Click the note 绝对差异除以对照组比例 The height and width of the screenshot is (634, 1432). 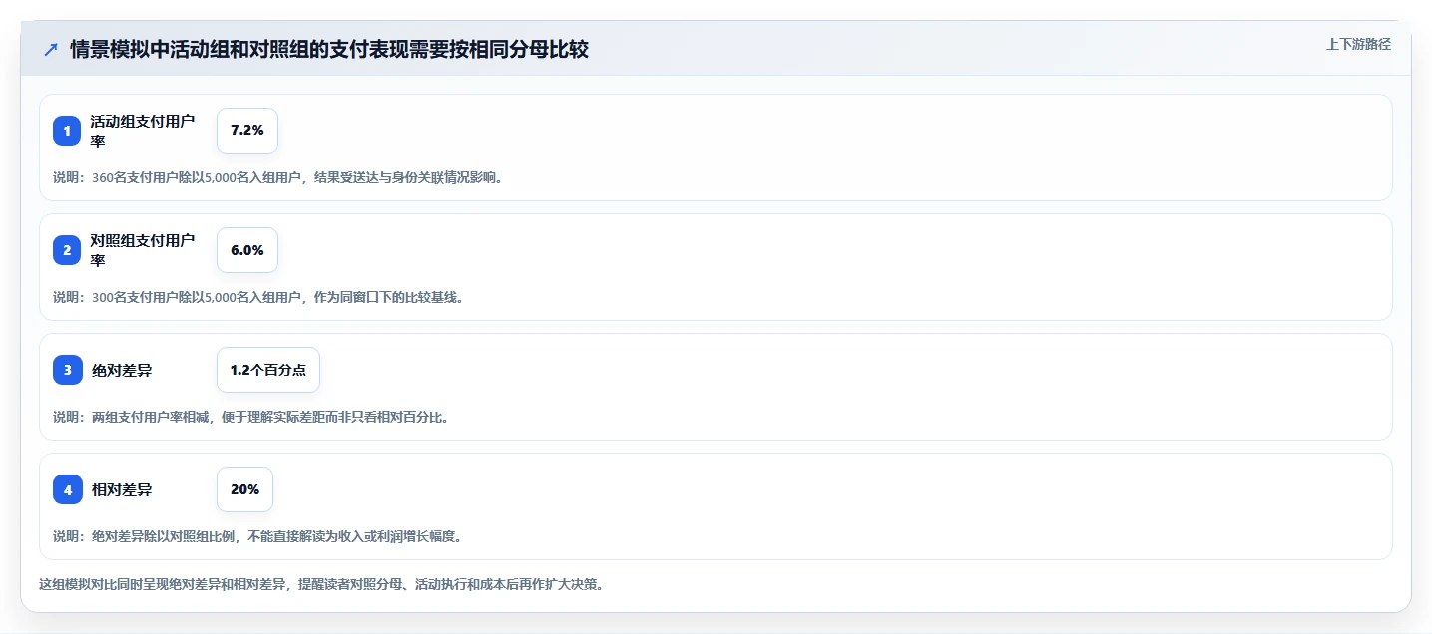click(x=257, y=536)
